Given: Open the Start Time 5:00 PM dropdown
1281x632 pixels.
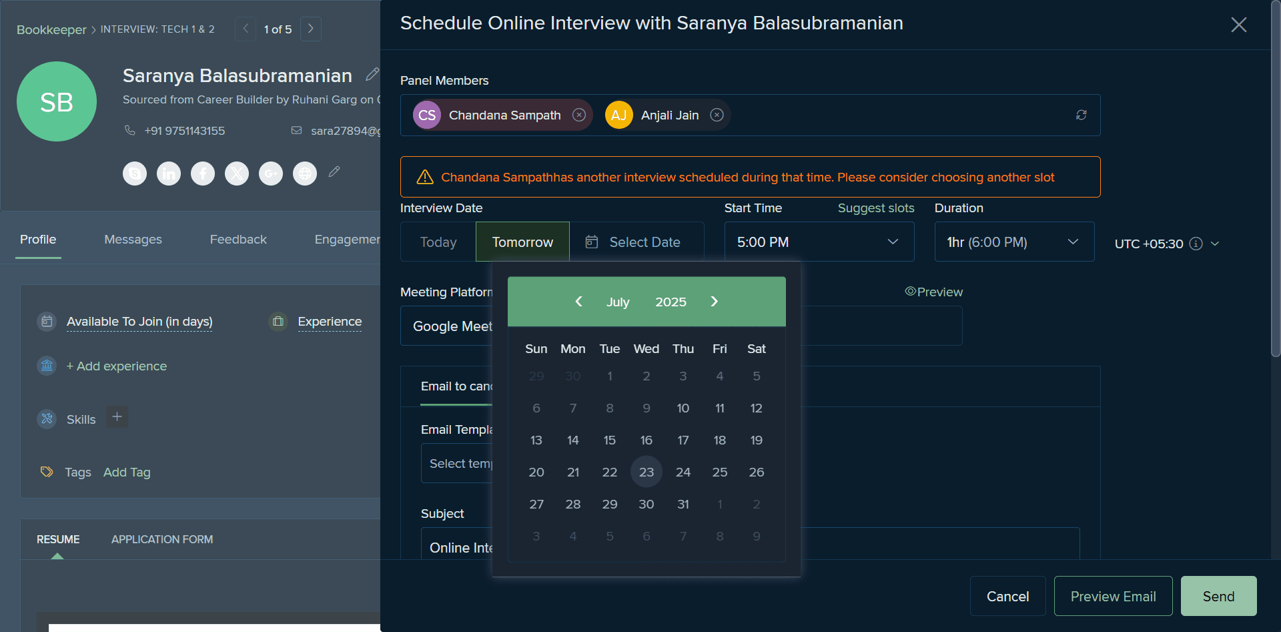Looking at the screenshot, I should point(819,242).
